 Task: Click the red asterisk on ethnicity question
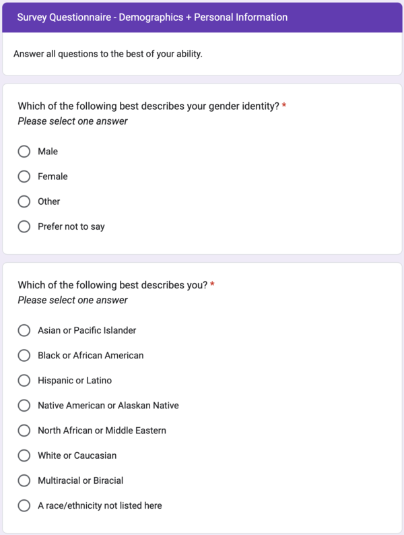[x=213, y=285]
